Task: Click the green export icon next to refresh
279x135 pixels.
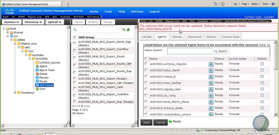Action: 128,30
